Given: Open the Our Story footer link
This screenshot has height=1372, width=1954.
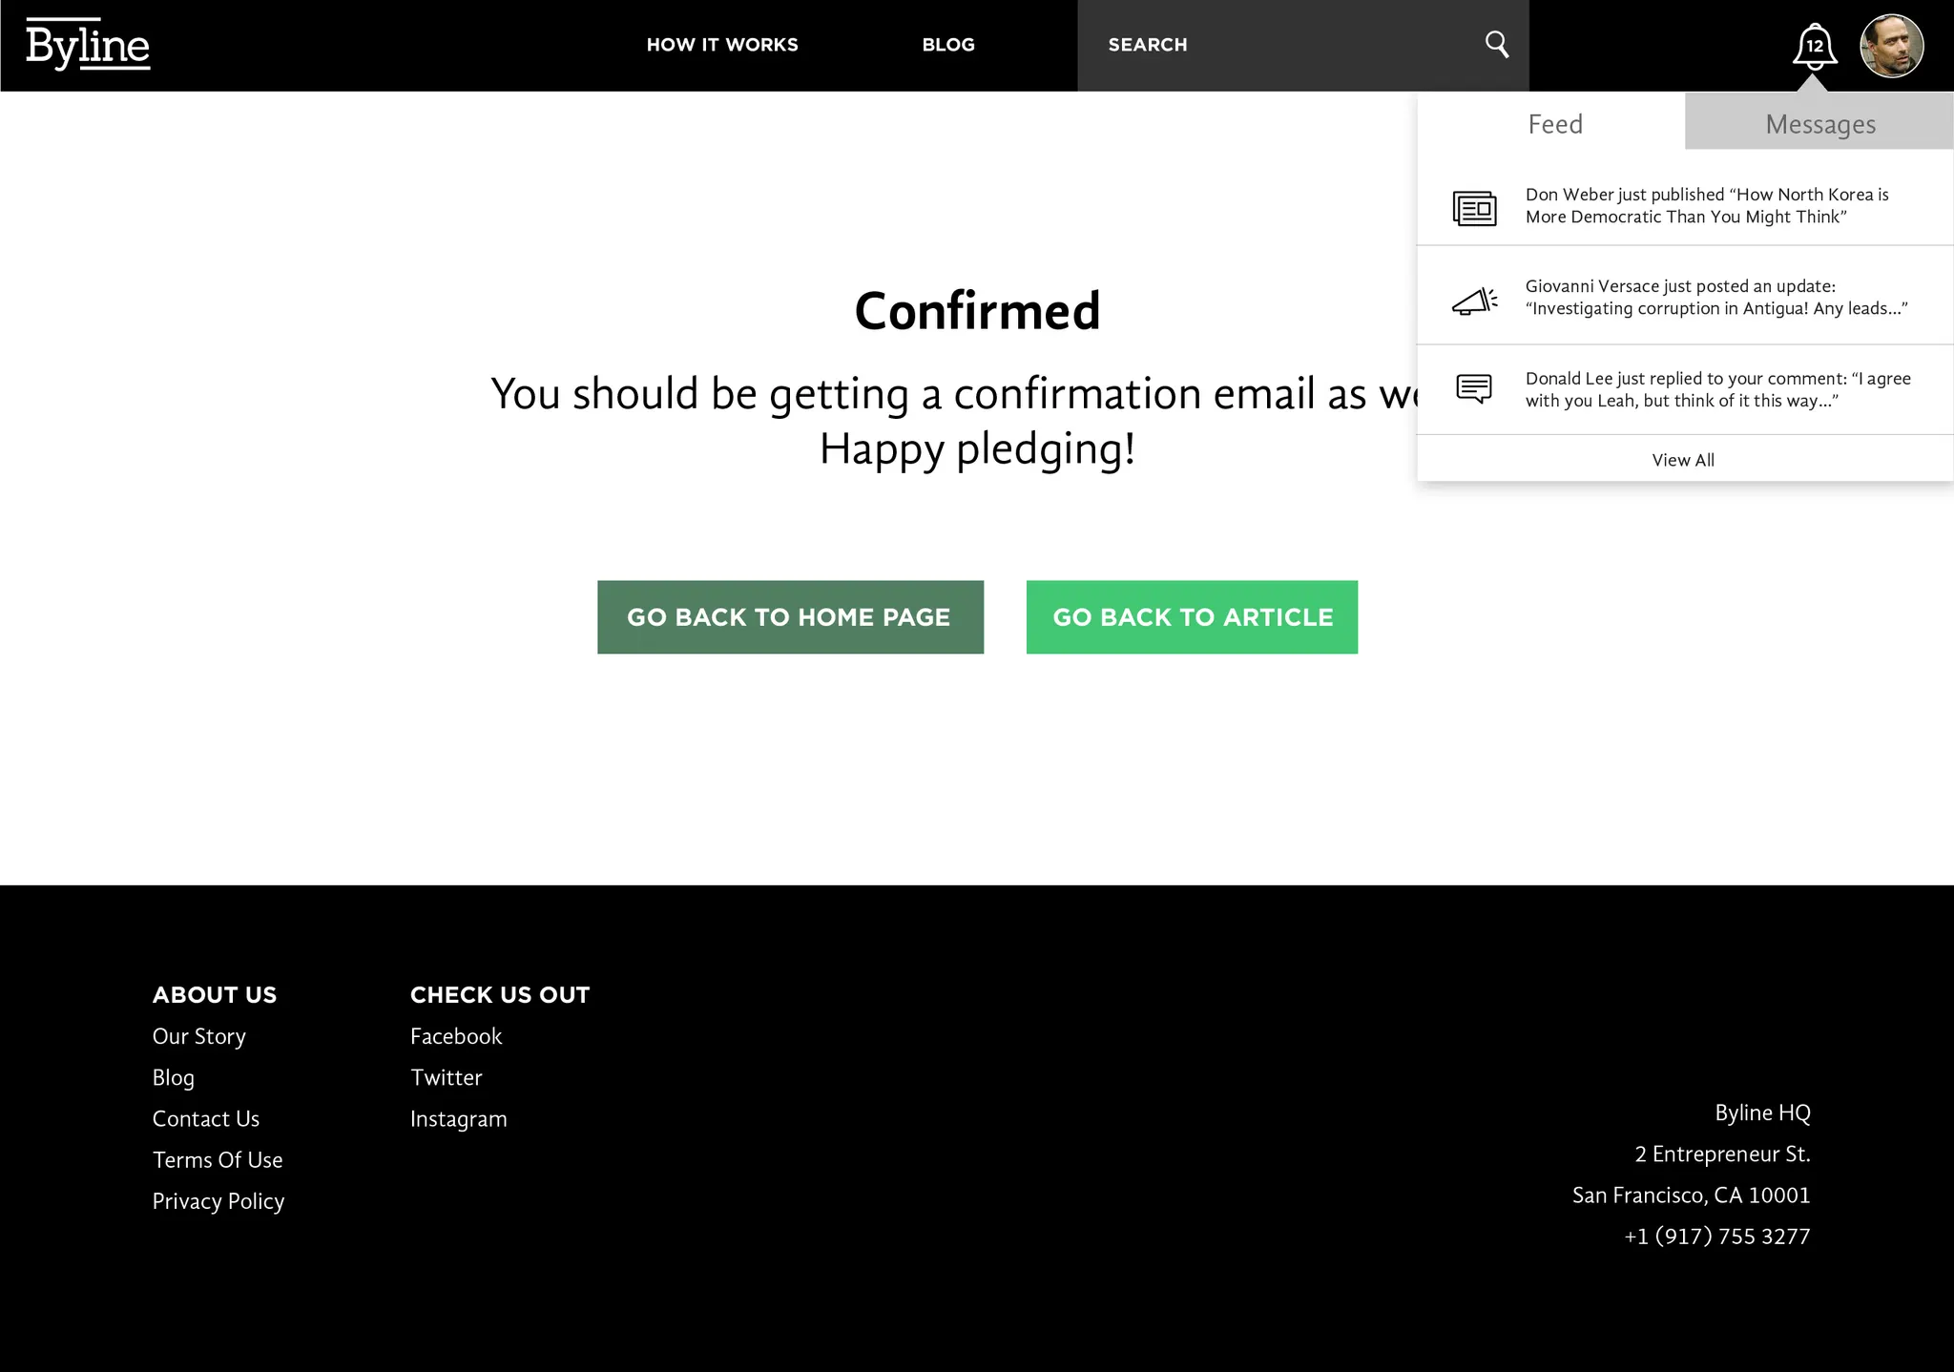Looking at the screenshot, I should click(199, 1036).
